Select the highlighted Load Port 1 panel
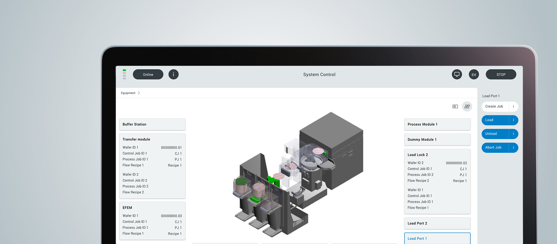557x244 pixels. 437,238
